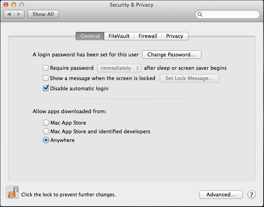Switch to the Privacy tab
Image resolution: width=264 pixels, height=207 pixels.
click(x=174, y=36)
